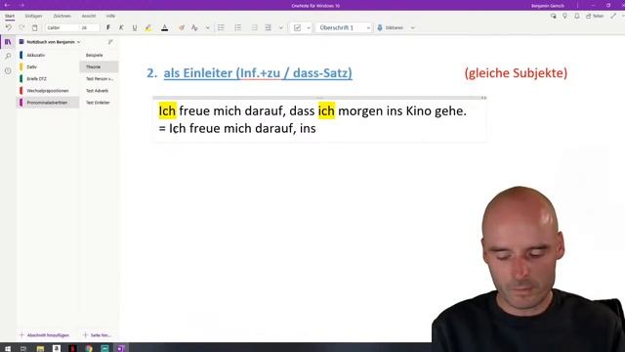The height and width of the screenshot is (352, 625).
Task: Click the sort pages icon
Action: point(110,42)
